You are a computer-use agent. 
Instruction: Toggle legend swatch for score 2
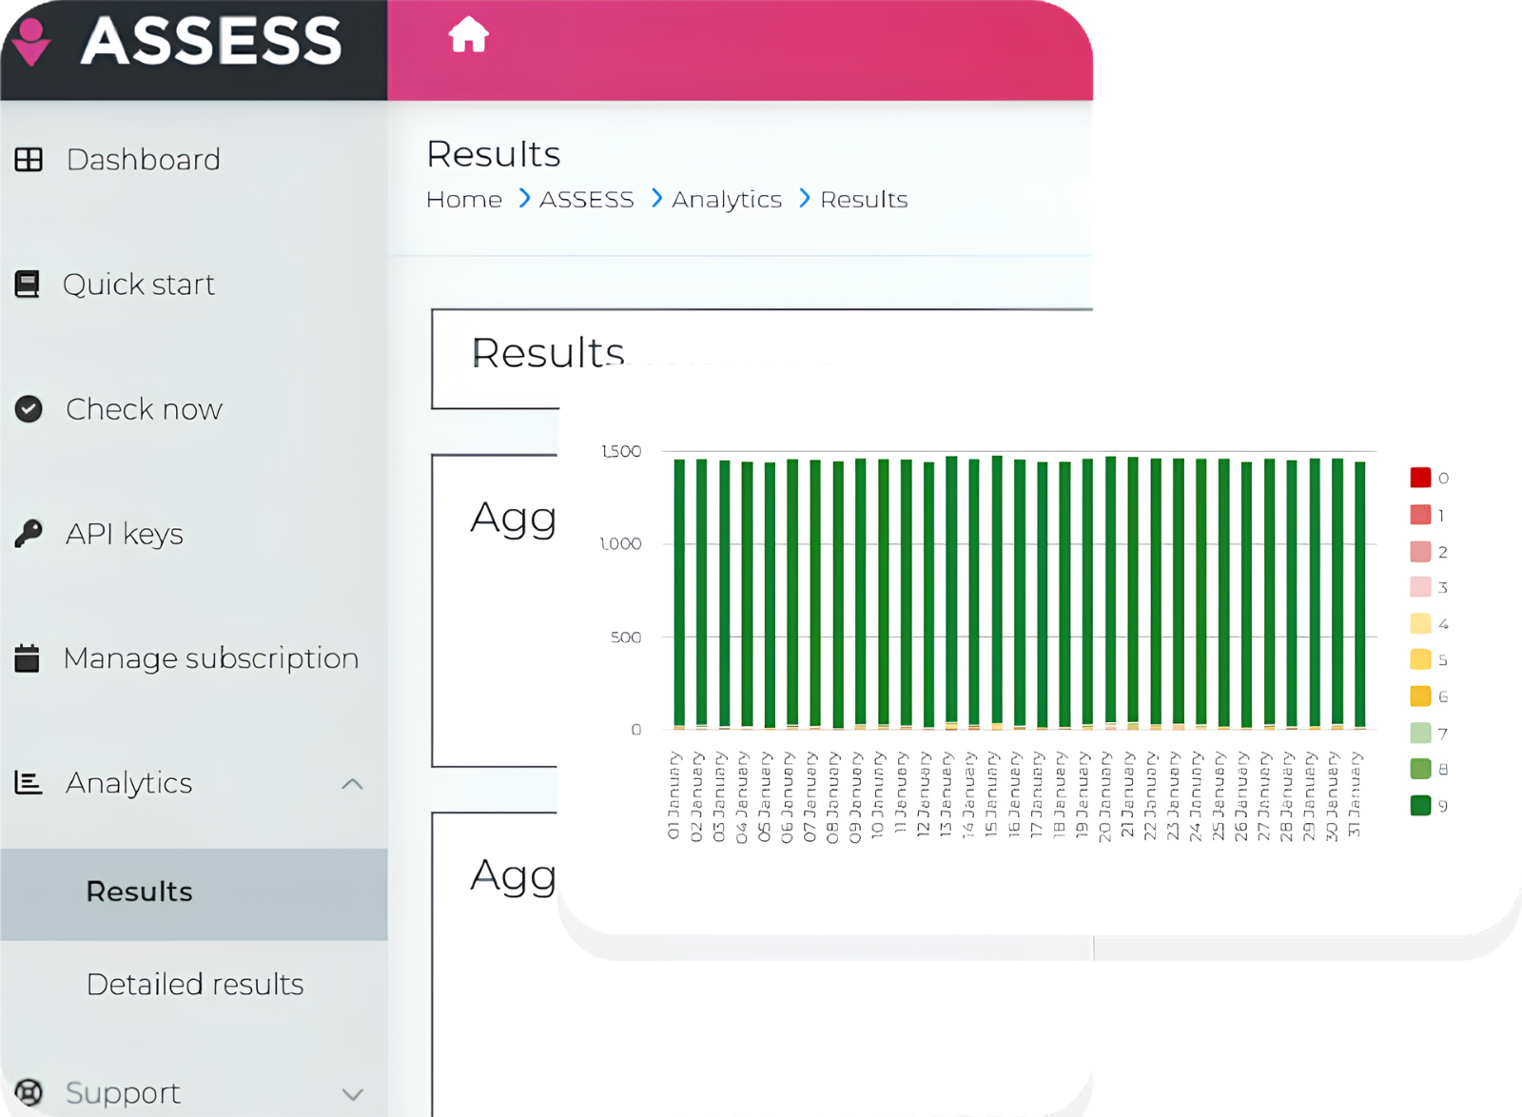point(1420,551)
